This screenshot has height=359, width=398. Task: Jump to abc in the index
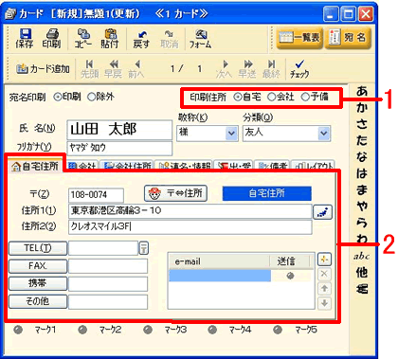point(362,256)
